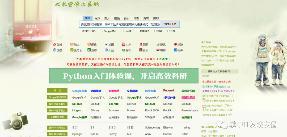
Task: Open the 你的性格适合从事科研工作 link
Action: tap(217, 115)
